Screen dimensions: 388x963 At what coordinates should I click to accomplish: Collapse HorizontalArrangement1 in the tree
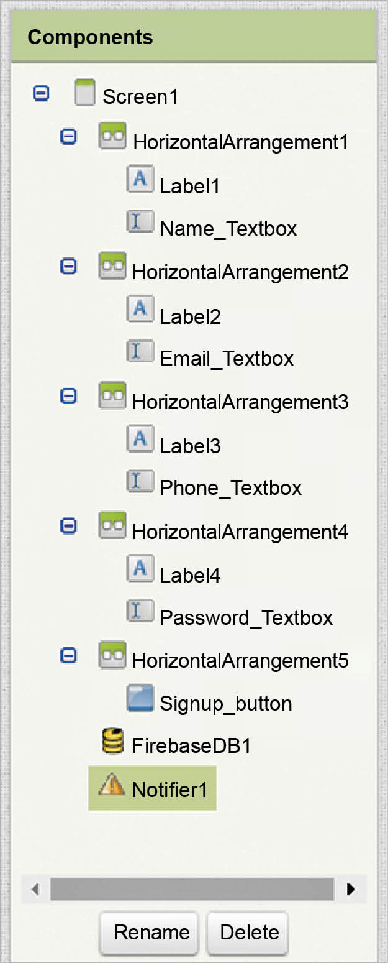(68, 136)
